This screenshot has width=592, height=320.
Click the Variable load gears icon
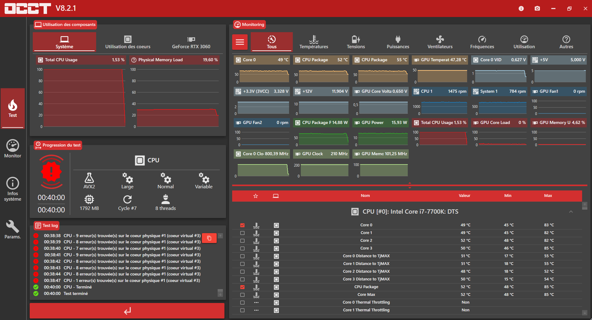point(204,178)
